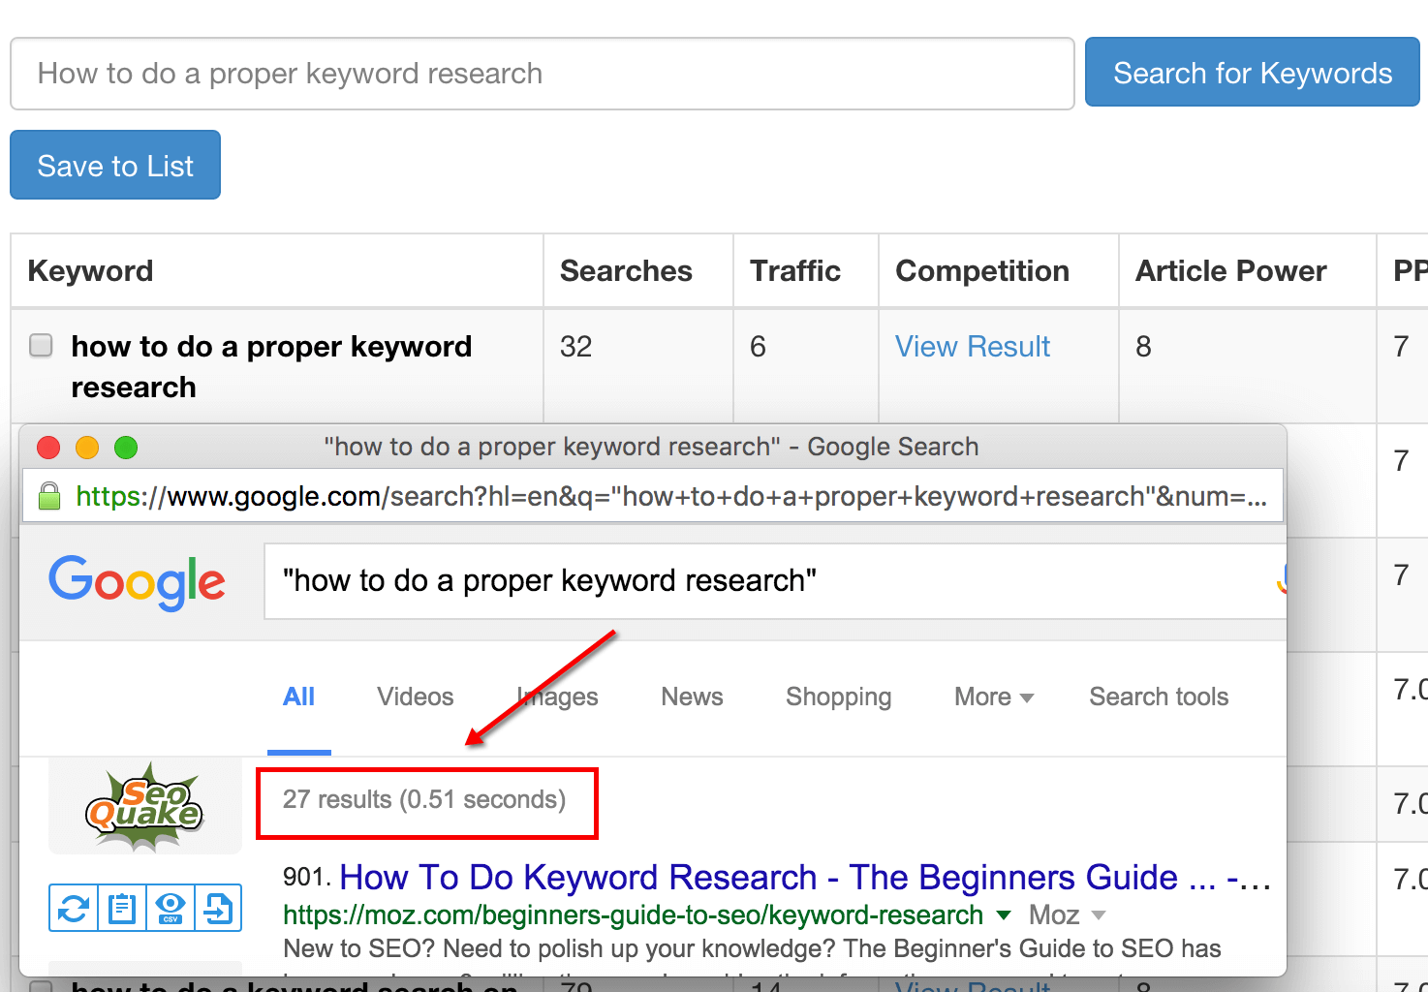This screenshot has height=992, width=1428.
Task: Click the SeoQuake logo badge
Action: pyautogui.click(x=144, y=805)
